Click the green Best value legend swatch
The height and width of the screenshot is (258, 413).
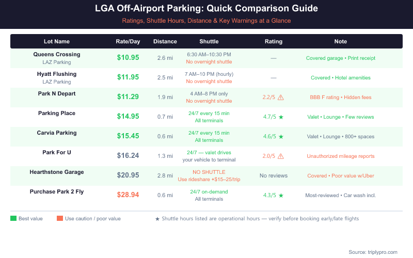[x=13, y=218]
